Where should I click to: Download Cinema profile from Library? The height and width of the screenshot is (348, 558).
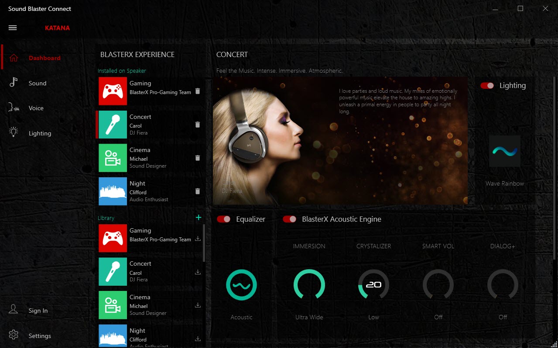pyautogui.click(x=198, y=305)
